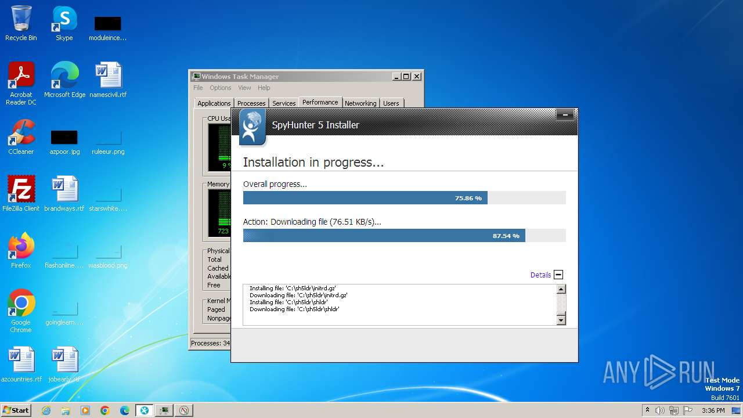Open the volume control in system tray

tap(661, 410)
